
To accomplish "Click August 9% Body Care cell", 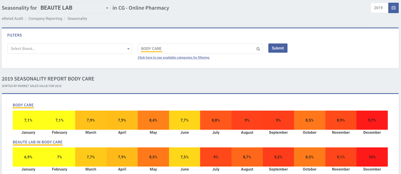I will click(247, 120).
